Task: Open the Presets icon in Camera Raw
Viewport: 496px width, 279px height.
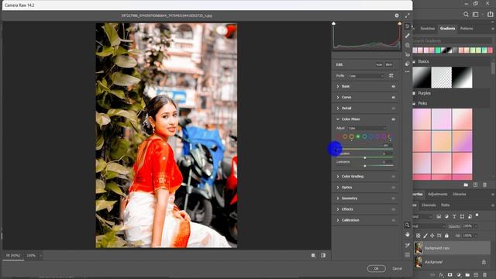Action: tap(407, 64)
